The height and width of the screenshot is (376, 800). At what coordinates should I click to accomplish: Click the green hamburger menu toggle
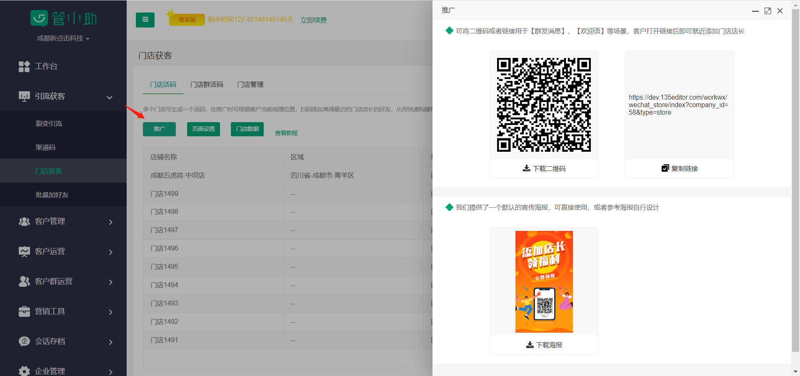(x=145, y=20)
